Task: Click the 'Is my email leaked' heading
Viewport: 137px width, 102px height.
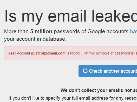Action: [71, 16]
